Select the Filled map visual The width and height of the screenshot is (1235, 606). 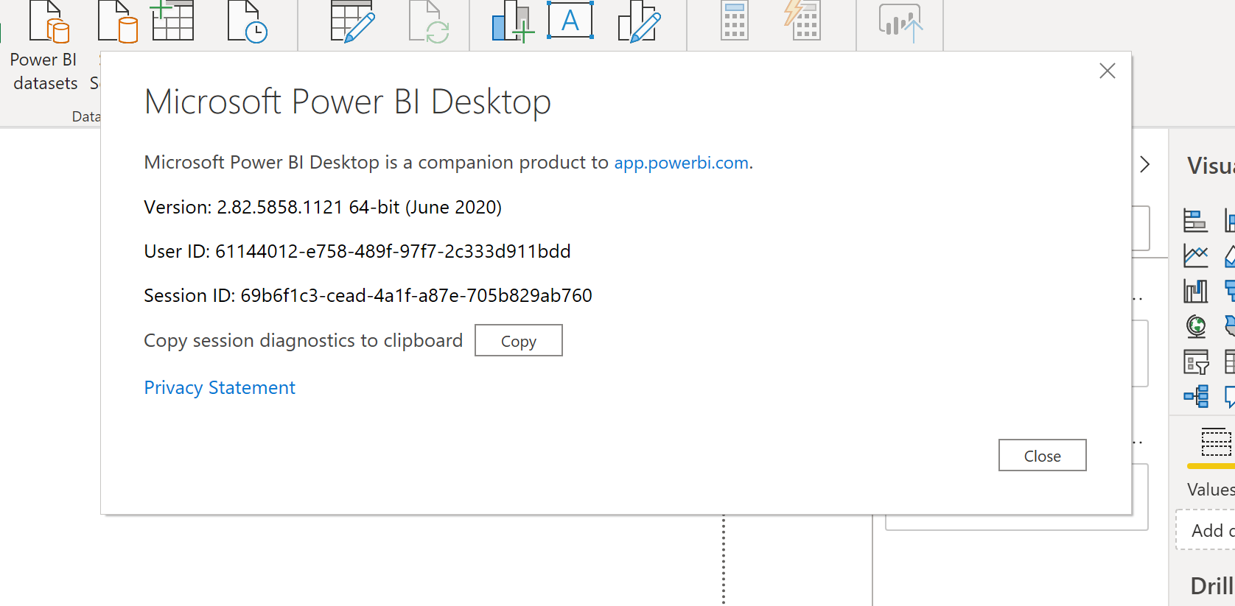1229,325
